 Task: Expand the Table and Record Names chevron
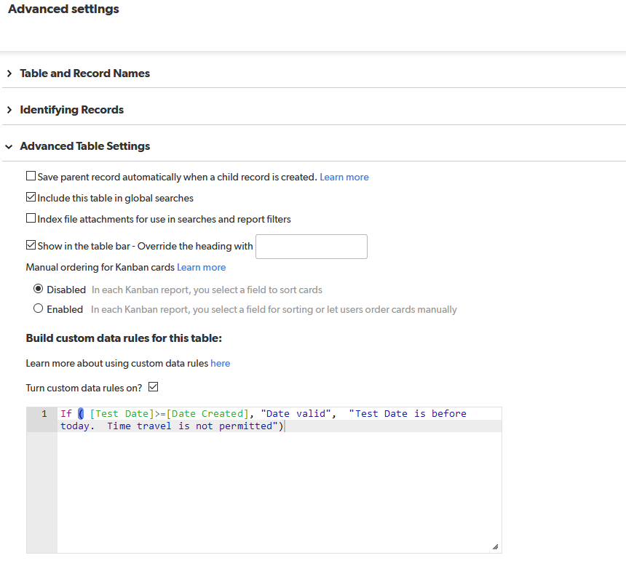tap(9, 73)
